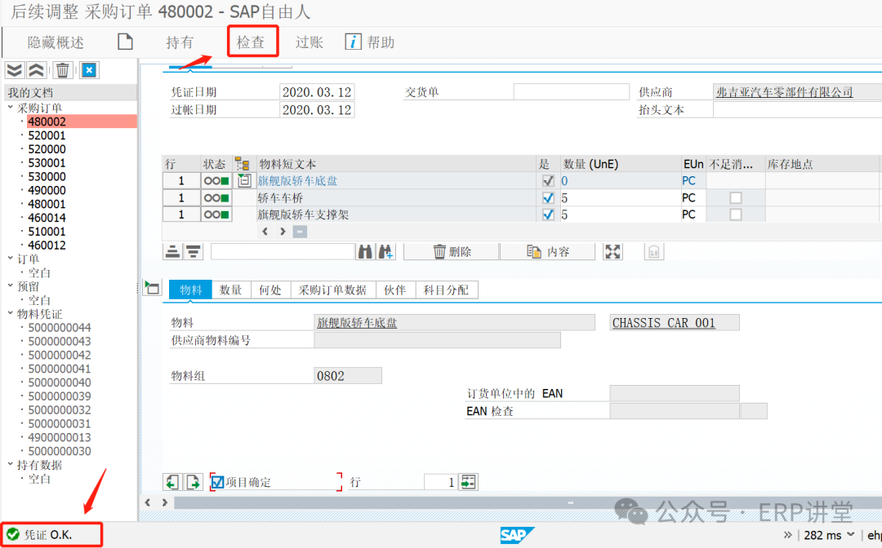Click the 过账 post button
882x548 pixels.
[309, 42]
